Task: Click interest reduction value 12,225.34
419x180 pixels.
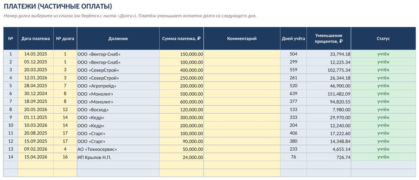Action: click(329, 62)
